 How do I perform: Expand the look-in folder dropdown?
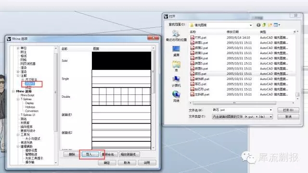[x=251, y=25]
